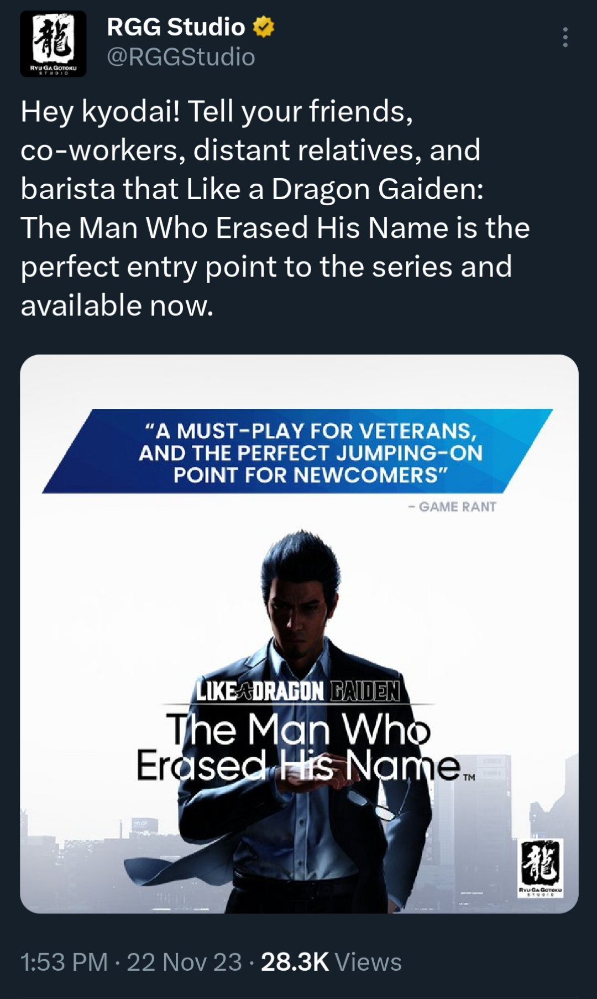Viewport: 597px width, 999px height.
Task: Select the tweet body text
Action: coord(275,208)
